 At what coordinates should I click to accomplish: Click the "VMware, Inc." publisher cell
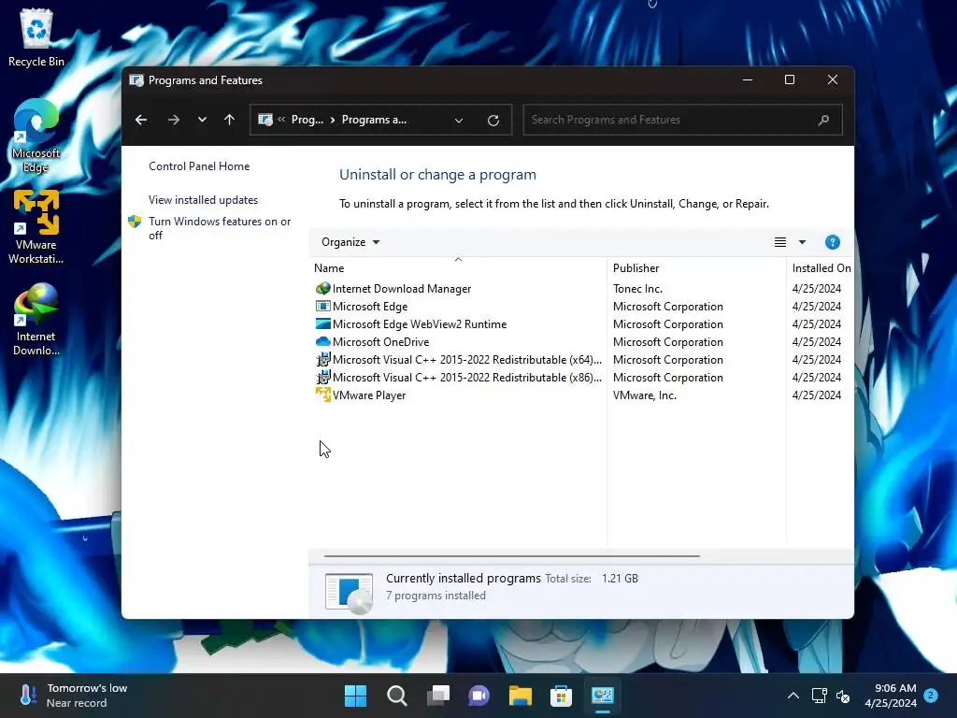645,395
